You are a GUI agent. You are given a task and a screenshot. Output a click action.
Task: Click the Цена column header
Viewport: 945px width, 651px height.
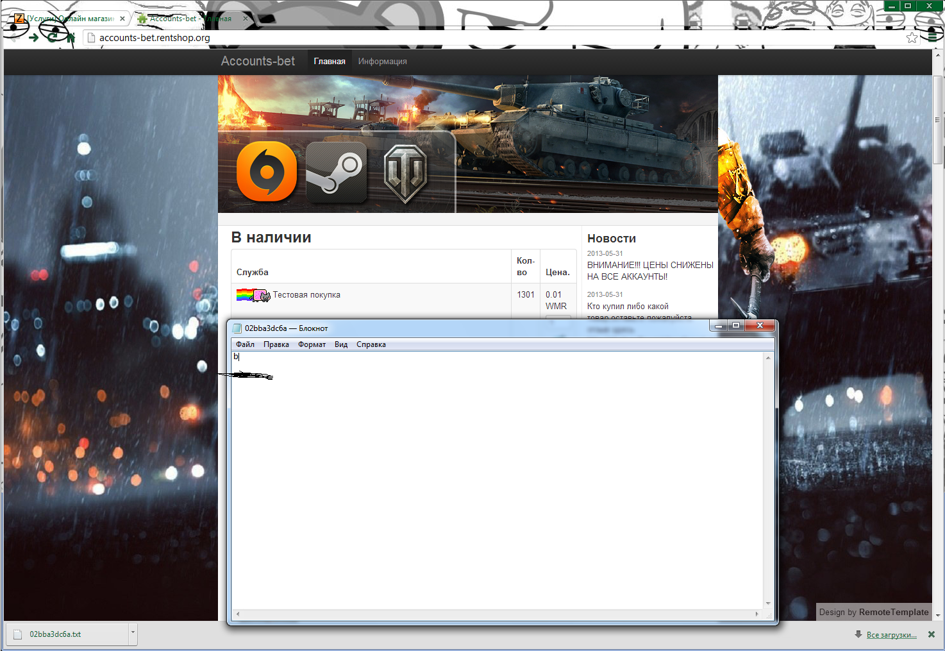[x=558, y=272]
